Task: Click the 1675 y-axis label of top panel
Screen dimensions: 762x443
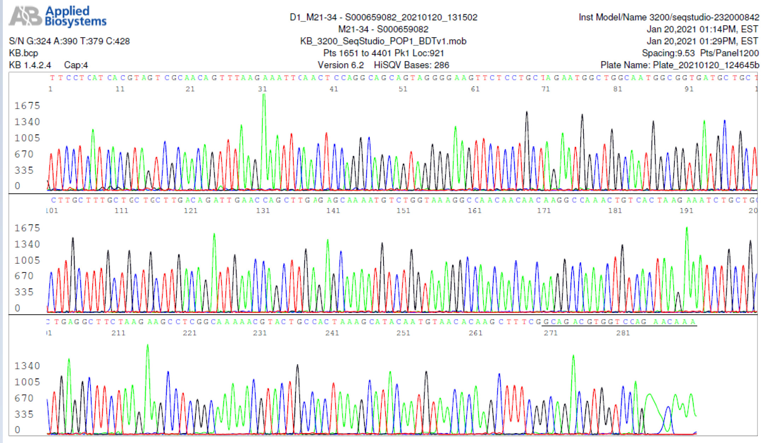Action: (27, 106)
